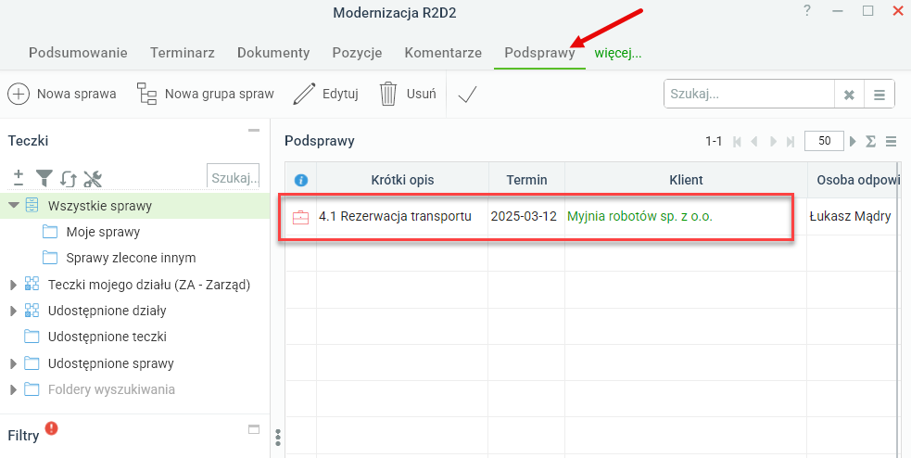Image resolution: width=911 pixels, height=458 pixels.
Task: Click the Teczki panel Szukaj field
Action: click(x=233, y=176)
